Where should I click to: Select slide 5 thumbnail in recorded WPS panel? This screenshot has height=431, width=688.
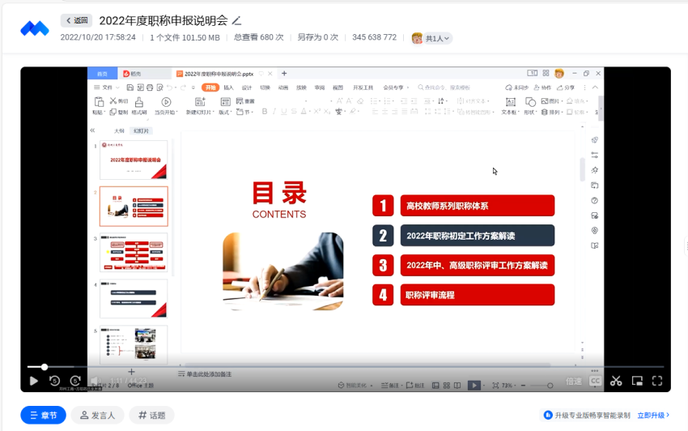134,345
